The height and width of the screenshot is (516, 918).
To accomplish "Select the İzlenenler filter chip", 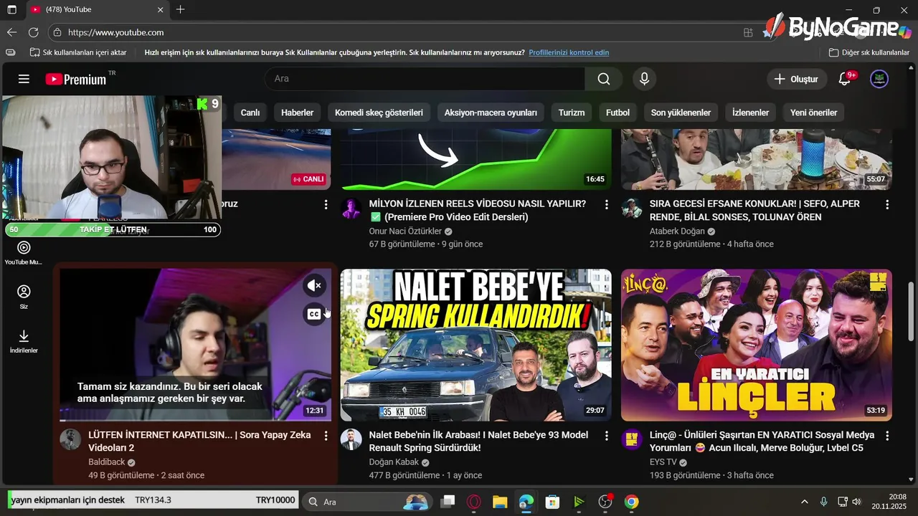I will 750,113.
